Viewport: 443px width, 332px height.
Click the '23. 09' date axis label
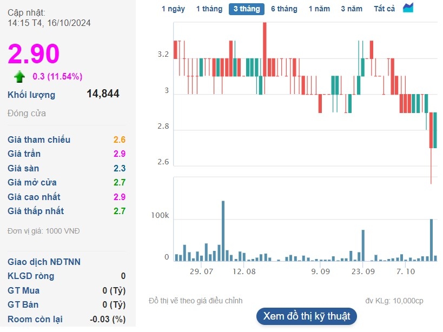coord(363,271)
